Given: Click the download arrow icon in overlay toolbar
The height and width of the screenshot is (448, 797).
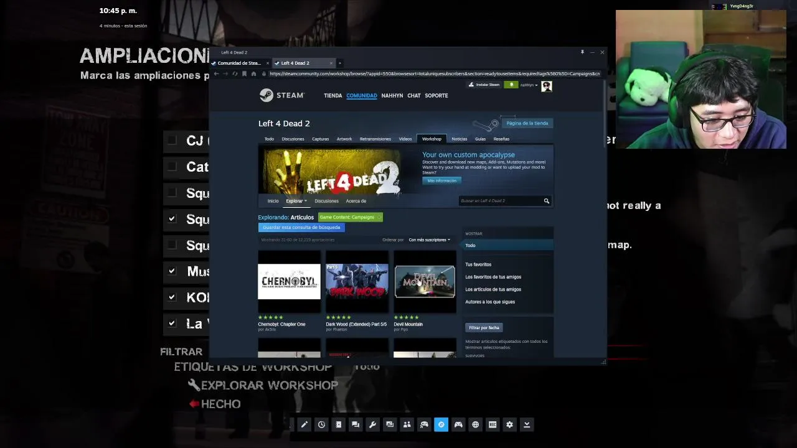Looking at the screenshot, I should pos(527,424).
